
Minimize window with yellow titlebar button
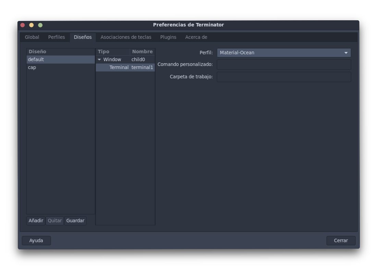pyautogui.click(x=31, y=25)
